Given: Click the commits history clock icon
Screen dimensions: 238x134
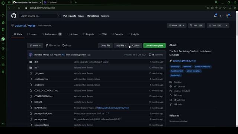Looking at the screenshot, I should click(x=150, y=55).
